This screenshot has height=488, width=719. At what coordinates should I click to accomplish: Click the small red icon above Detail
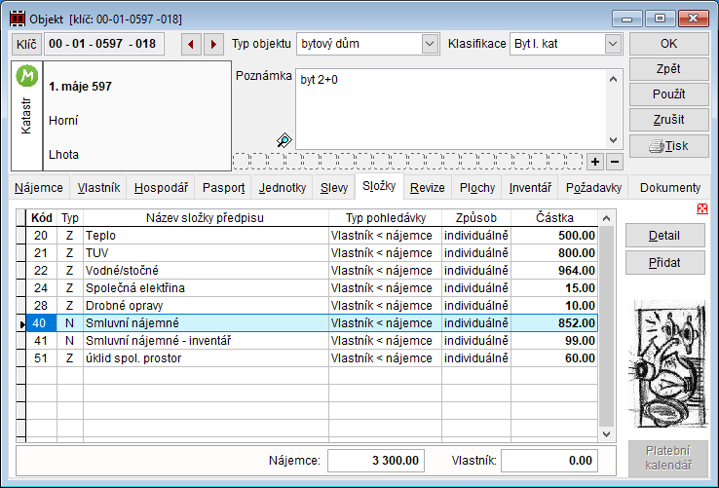(x=702, y=208)
